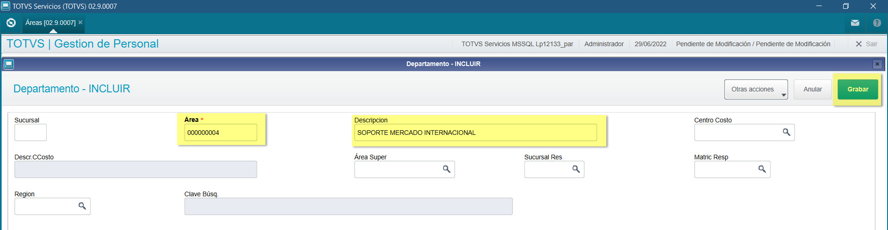Click the TOTVS app icon in title bar
This screenshot has height=230, width=888.
[x=6, y=6]
